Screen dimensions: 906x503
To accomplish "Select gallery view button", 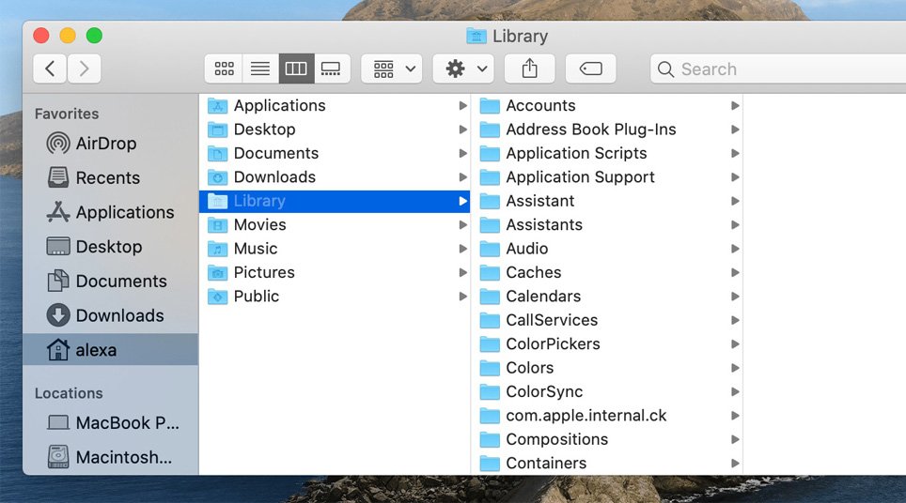I will point(331,69).
